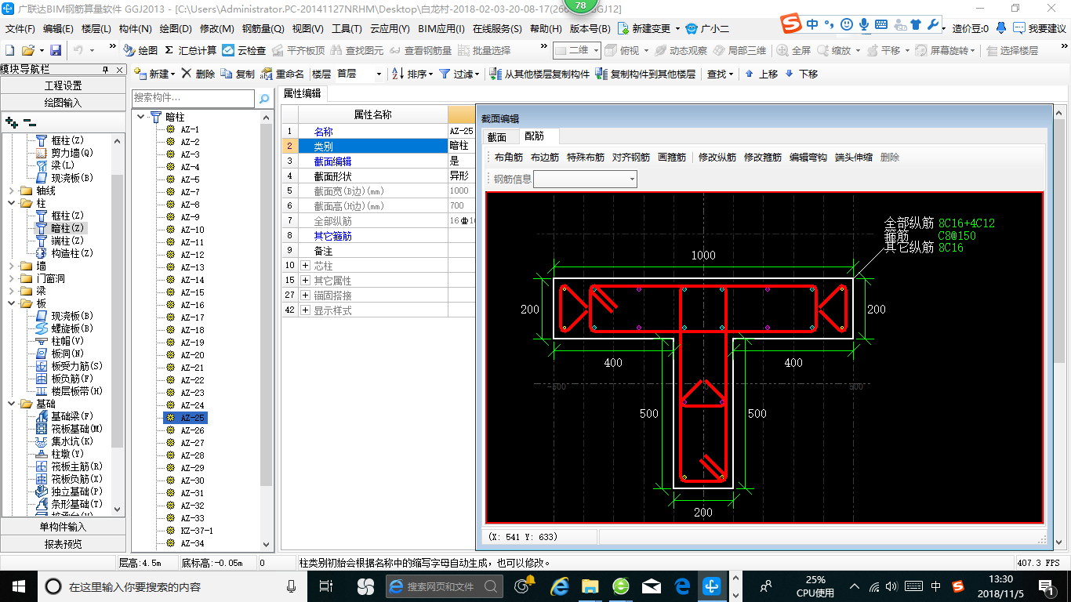The width and height of the screenshot is (1071, 602).
Task: Click the undo arrow icon
Action: click(x=78, y=50)
